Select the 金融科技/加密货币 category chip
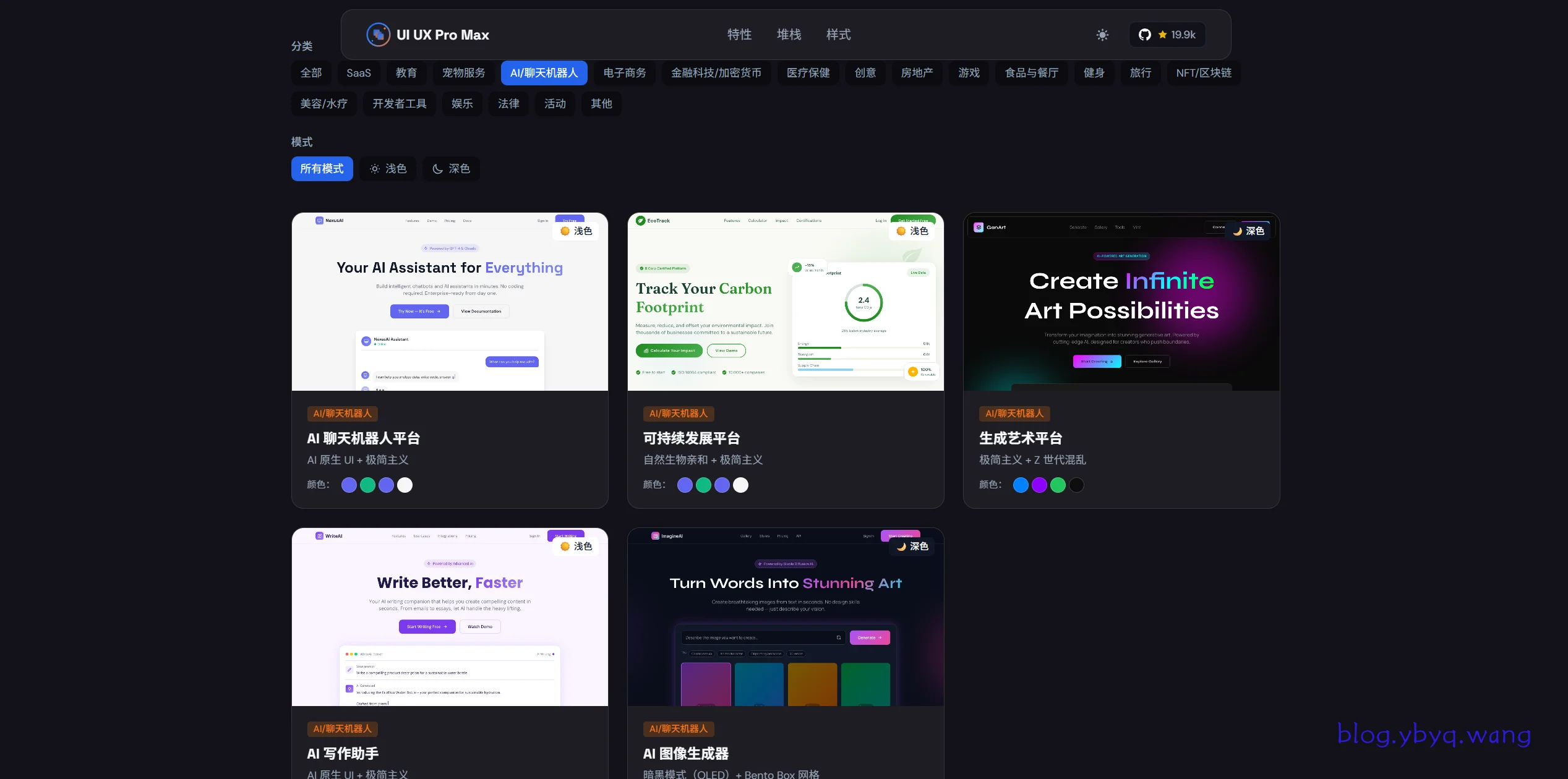Image resolution: width=1568 pixels, height=779 pixels. point(716,73)
